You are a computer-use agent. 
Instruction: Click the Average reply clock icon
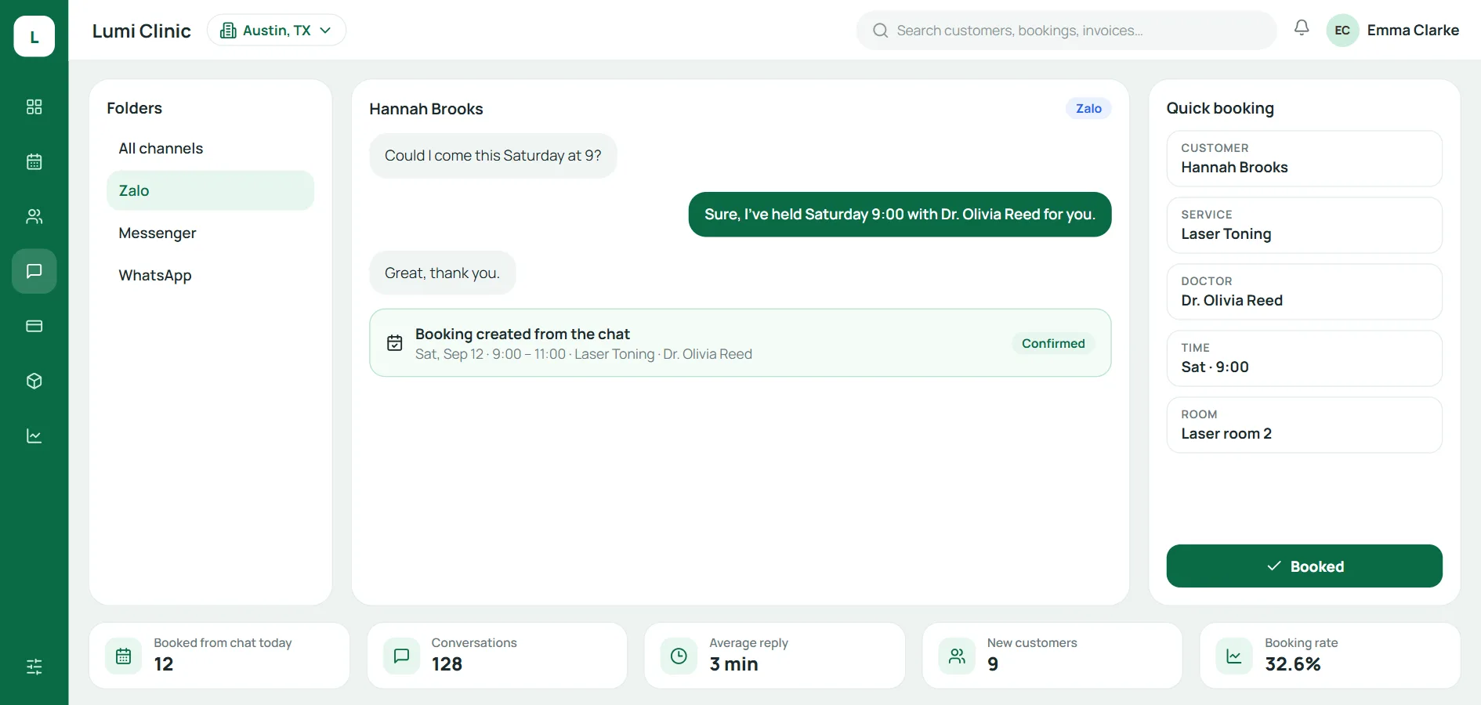[x=679, y=656]
